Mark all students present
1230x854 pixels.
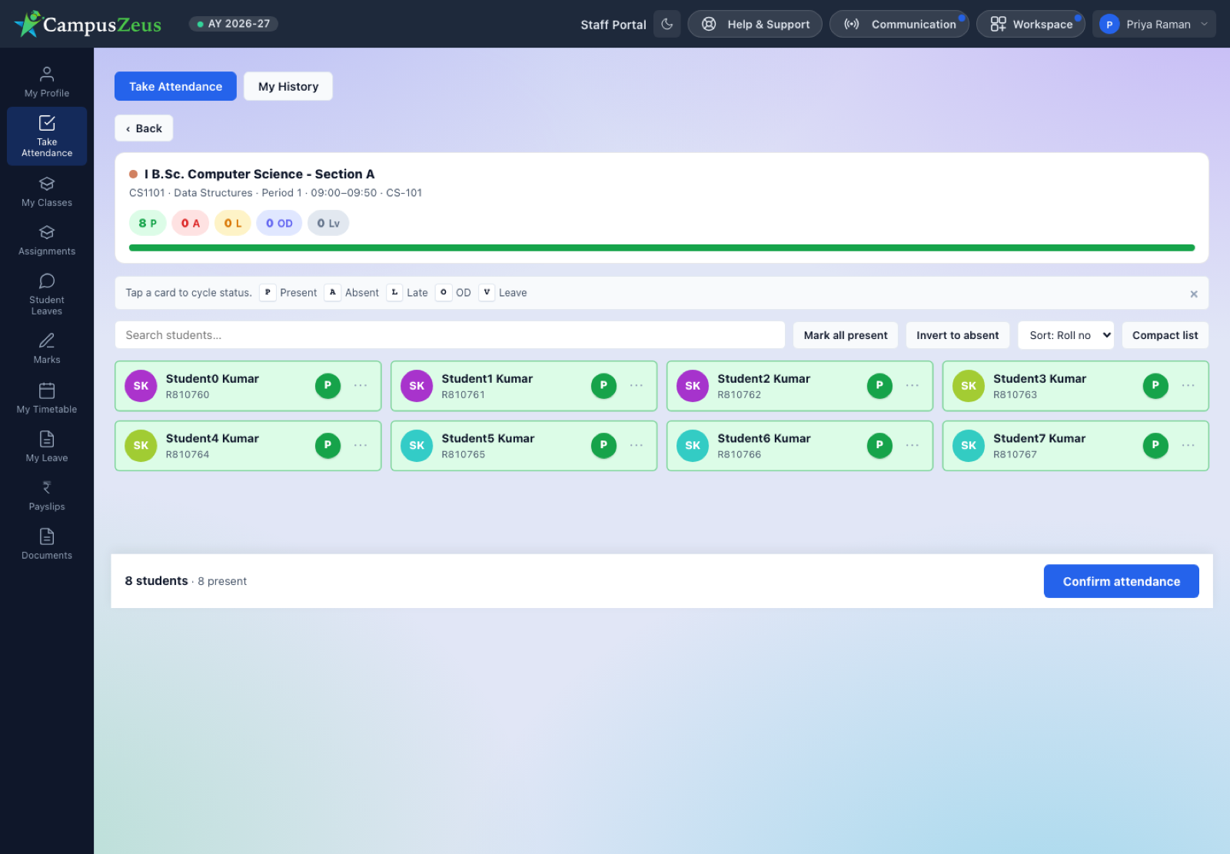(846, 335)
